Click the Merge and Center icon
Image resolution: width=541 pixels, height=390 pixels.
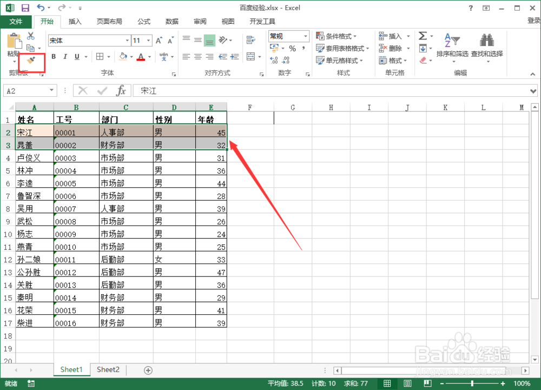[x=250, y=56]
